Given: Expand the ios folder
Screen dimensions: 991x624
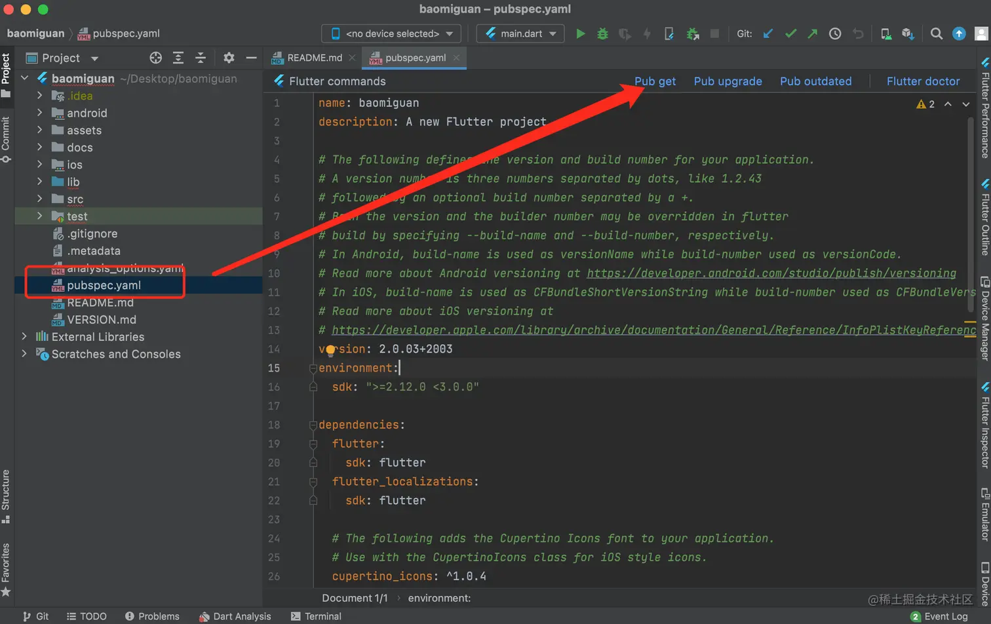Looking at the screenshot, I should [39, 165].
